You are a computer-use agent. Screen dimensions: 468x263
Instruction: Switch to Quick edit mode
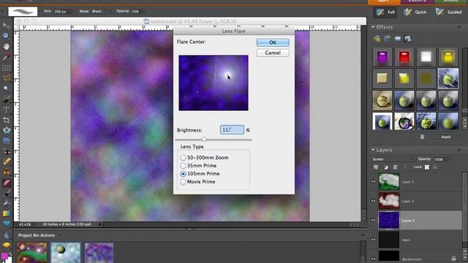[415, 12]
